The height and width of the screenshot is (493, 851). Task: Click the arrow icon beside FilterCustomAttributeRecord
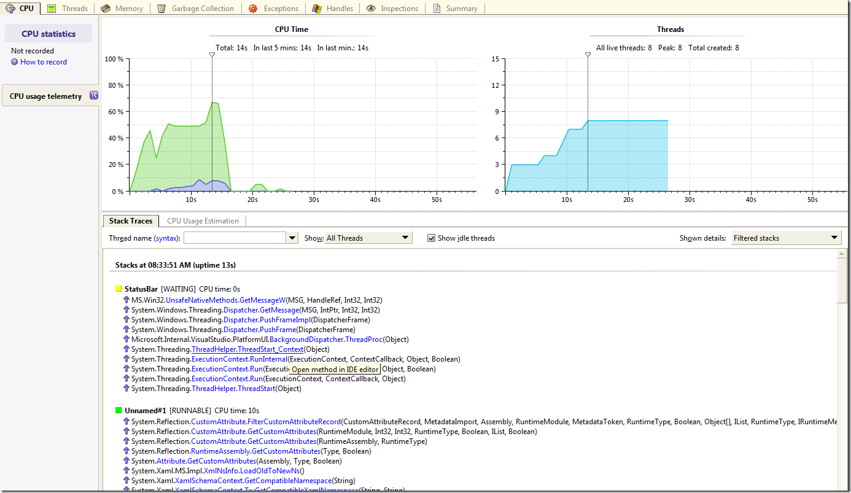[x=126, y=422]
